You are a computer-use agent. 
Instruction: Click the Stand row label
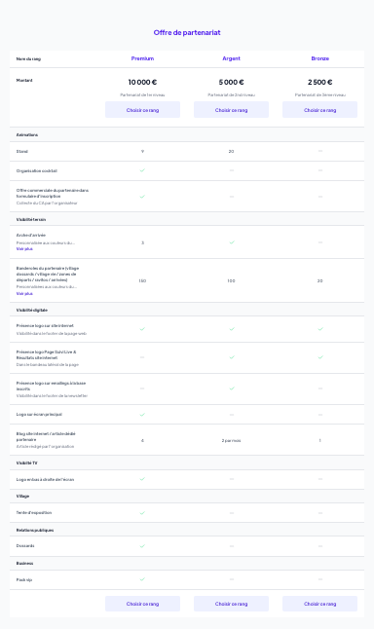tap(22, 152)
